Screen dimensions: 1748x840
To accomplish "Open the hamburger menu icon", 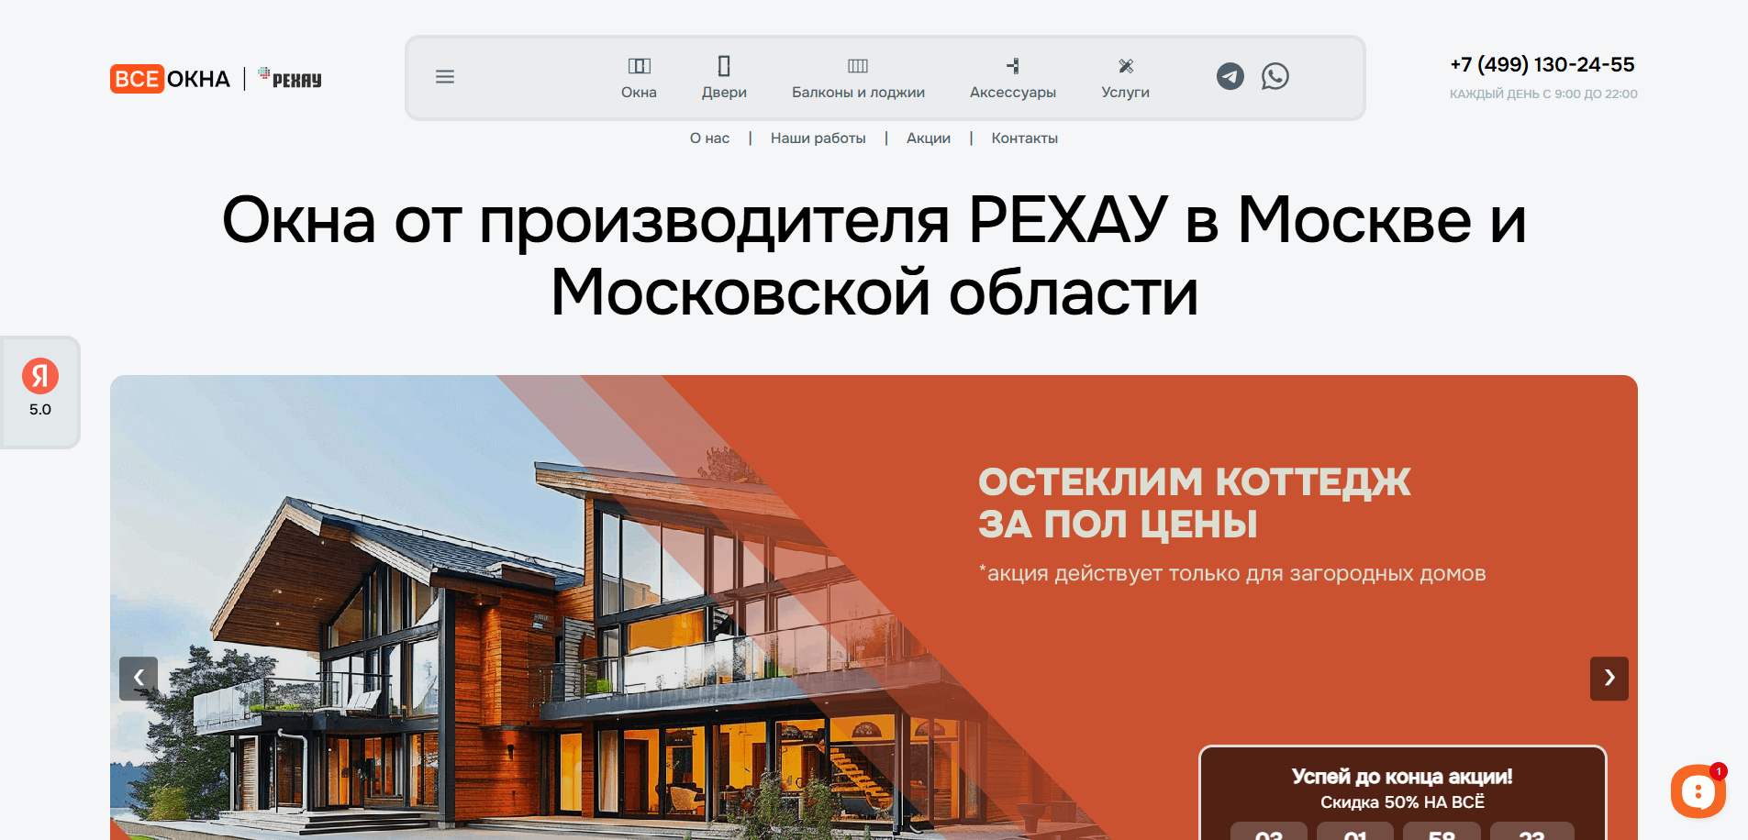I will pyautogui.click(x=445, y=77).
